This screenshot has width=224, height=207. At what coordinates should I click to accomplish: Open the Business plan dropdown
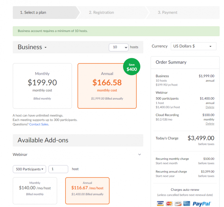[32, 47]
